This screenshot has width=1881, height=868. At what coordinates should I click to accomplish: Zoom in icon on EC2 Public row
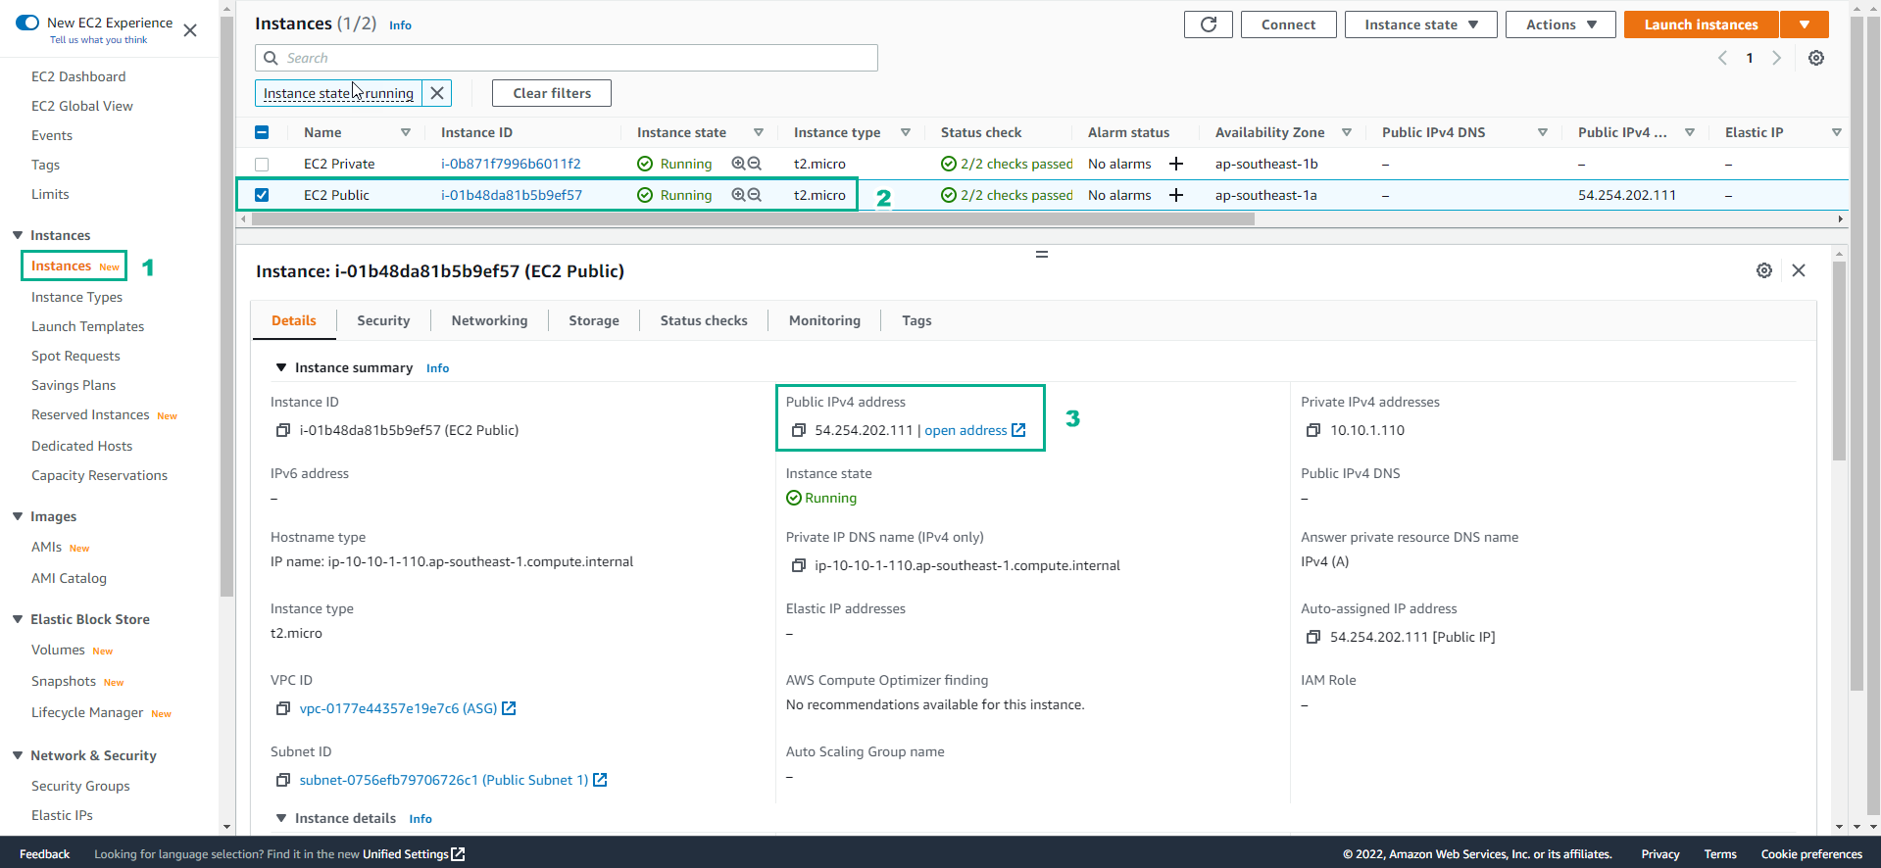point(738,195)
